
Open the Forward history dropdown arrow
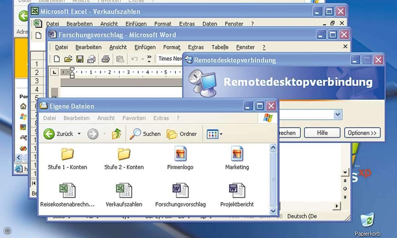click(104, 134)
